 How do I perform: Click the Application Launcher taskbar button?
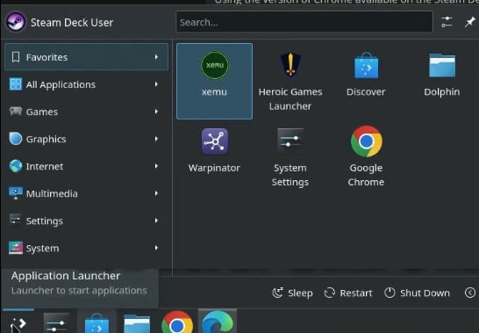point(18,322)
